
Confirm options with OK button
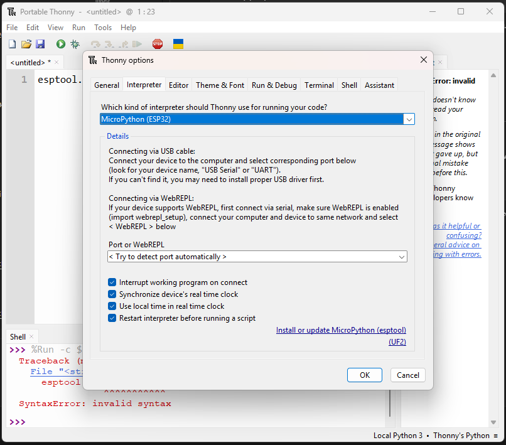[365, 375]
